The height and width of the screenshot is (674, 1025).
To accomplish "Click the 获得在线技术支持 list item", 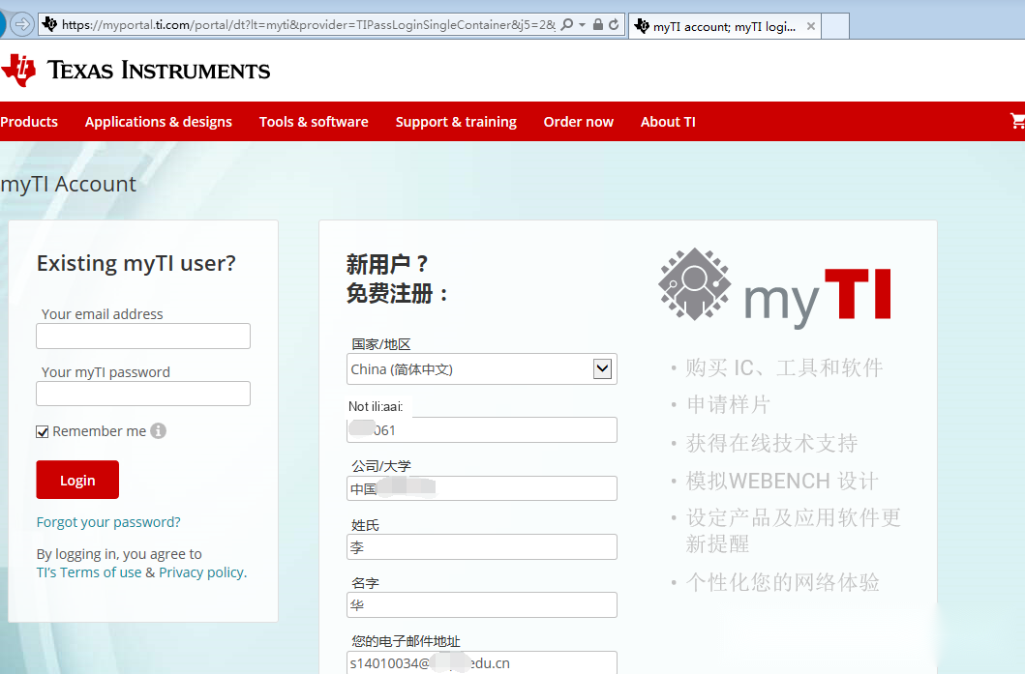I will (x=771, y=443).
